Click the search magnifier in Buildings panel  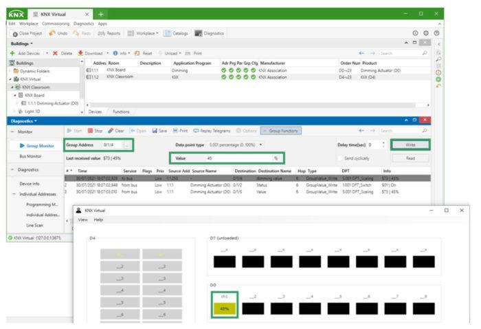tap(425, 53)
